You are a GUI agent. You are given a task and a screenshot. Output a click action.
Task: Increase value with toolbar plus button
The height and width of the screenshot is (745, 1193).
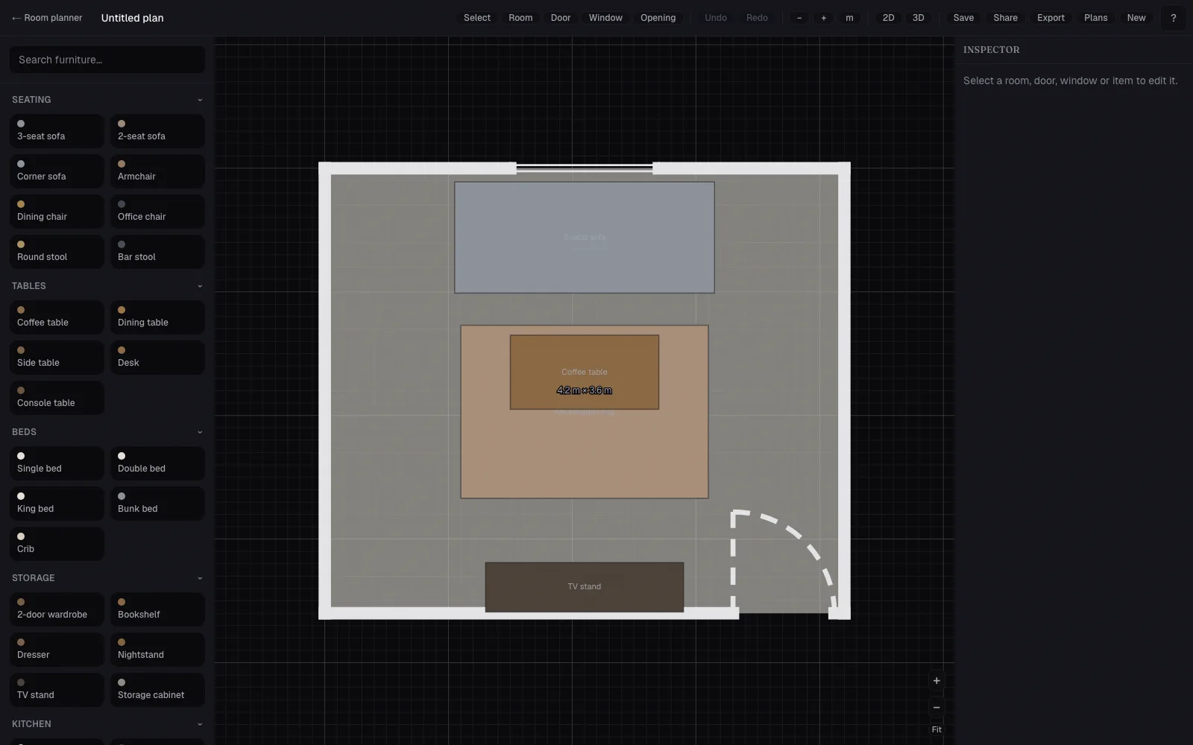823,18
